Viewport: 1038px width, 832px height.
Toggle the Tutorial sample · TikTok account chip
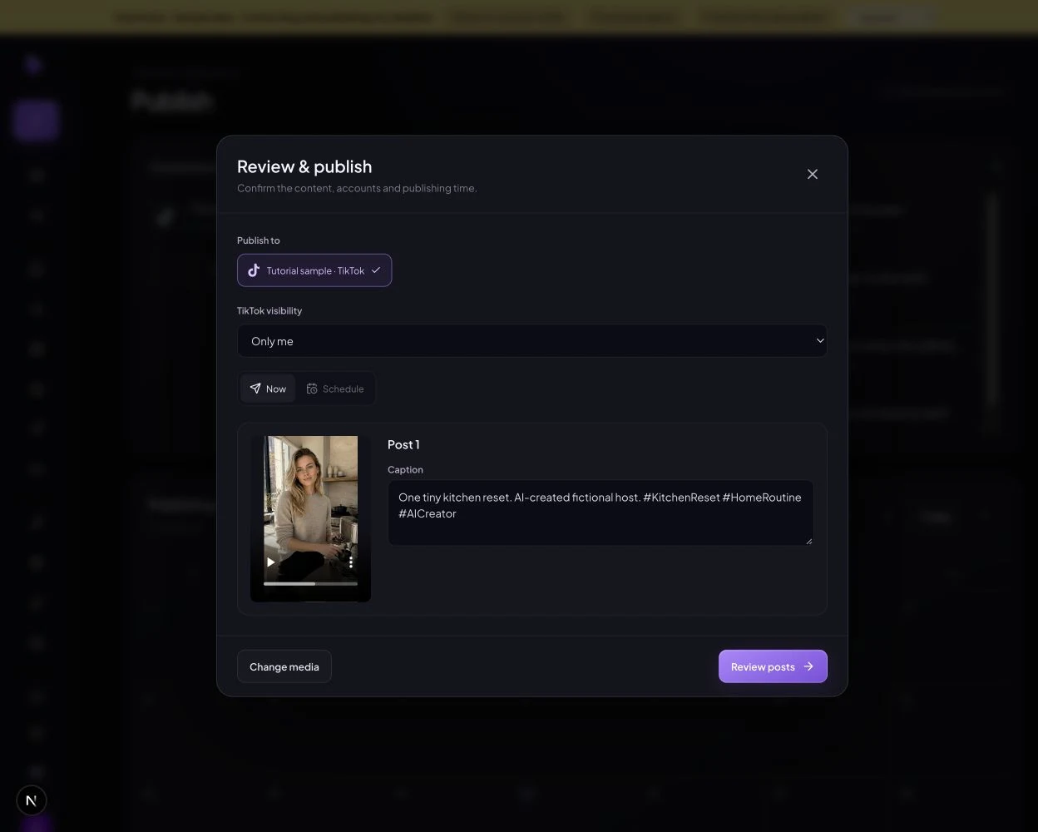click(x=314, y=270)
